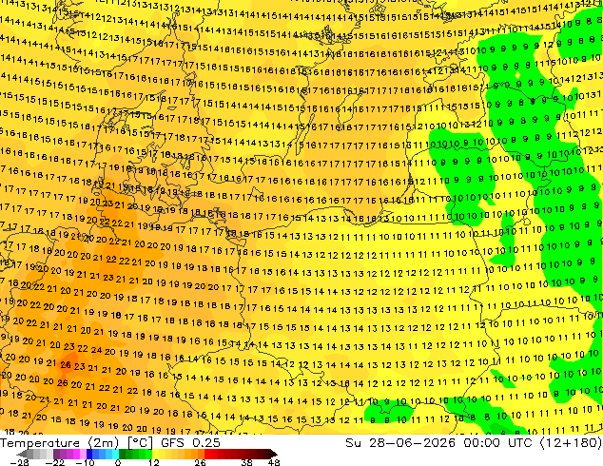Click the '-28' label on the color legend
603x466 pixels.
coord(19,462)
